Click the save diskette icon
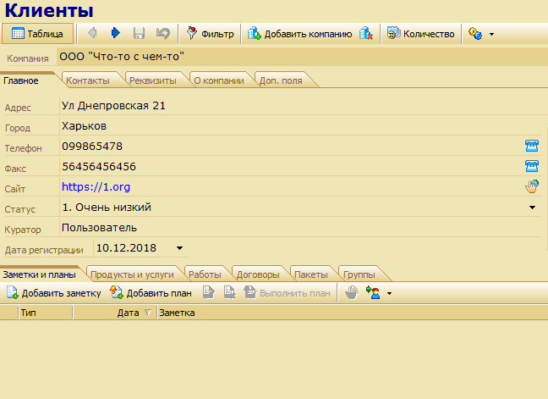 [x=139, y=34]
